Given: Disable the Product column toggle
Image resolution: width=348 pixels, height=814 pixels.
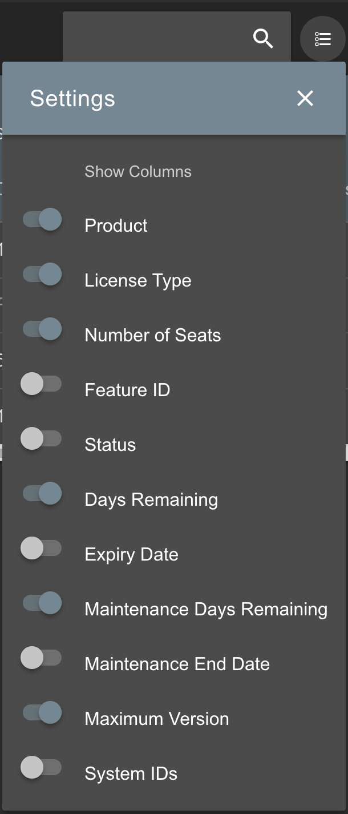Looking at the screenshot, I should 42,220.
